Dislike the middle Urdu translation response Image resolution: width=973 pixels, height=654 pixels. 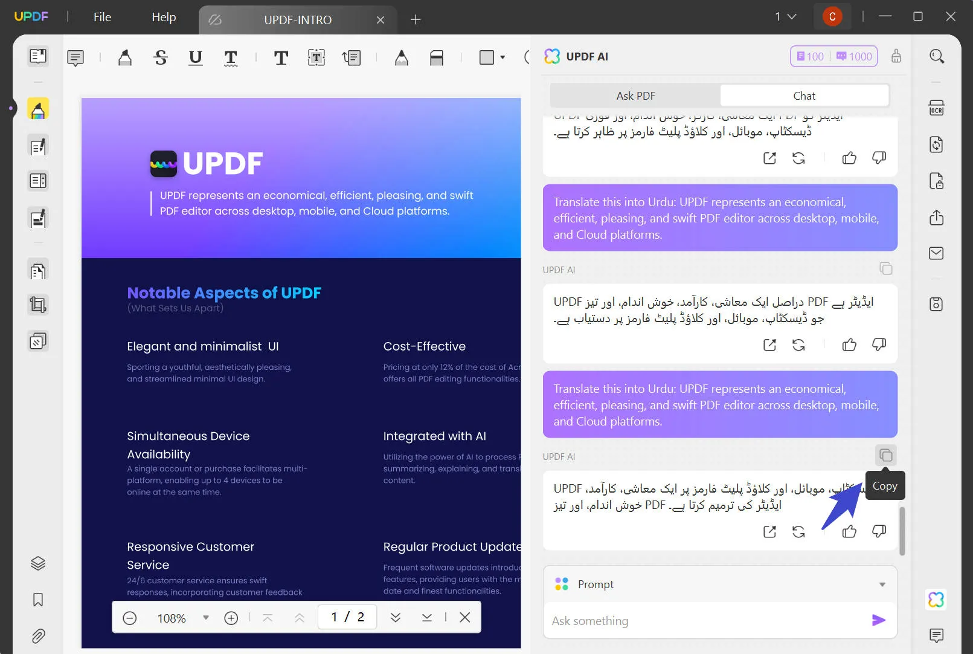coord(879,345)
